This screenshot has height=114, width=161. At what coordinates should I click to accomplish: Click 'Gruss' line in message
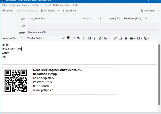tap(6, 53)
